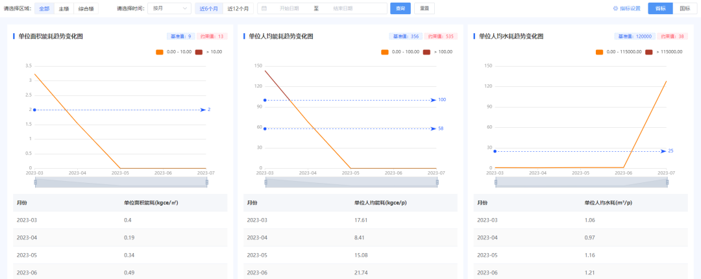Screen dimensions: 701x279
Task: Toggle orange 0.00 - 115000.00 legend swatch
Action: click(600, 52)
